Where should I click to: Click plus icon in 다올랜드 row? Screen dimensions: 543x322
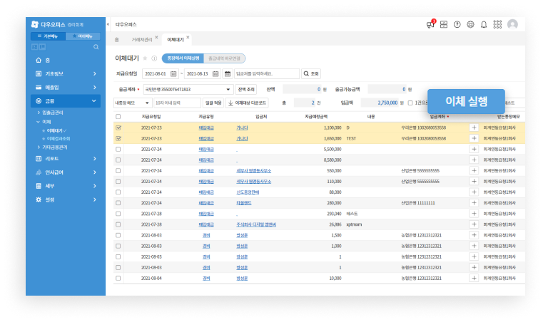[474, 203]
